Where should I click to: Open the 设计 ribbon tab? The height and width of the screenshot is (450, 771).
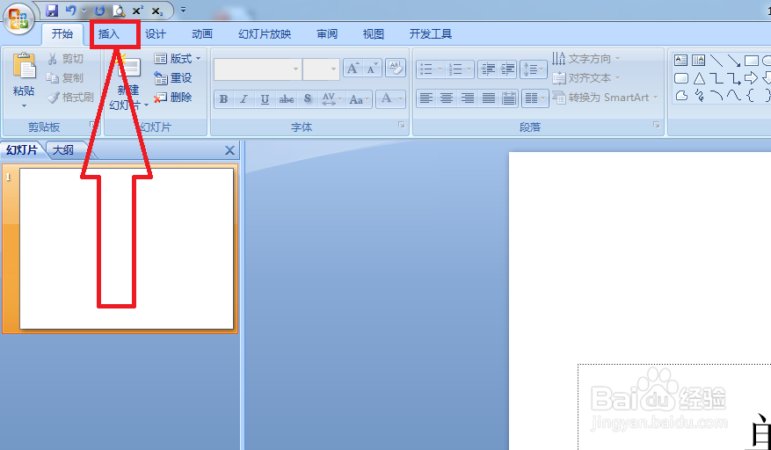156,34
